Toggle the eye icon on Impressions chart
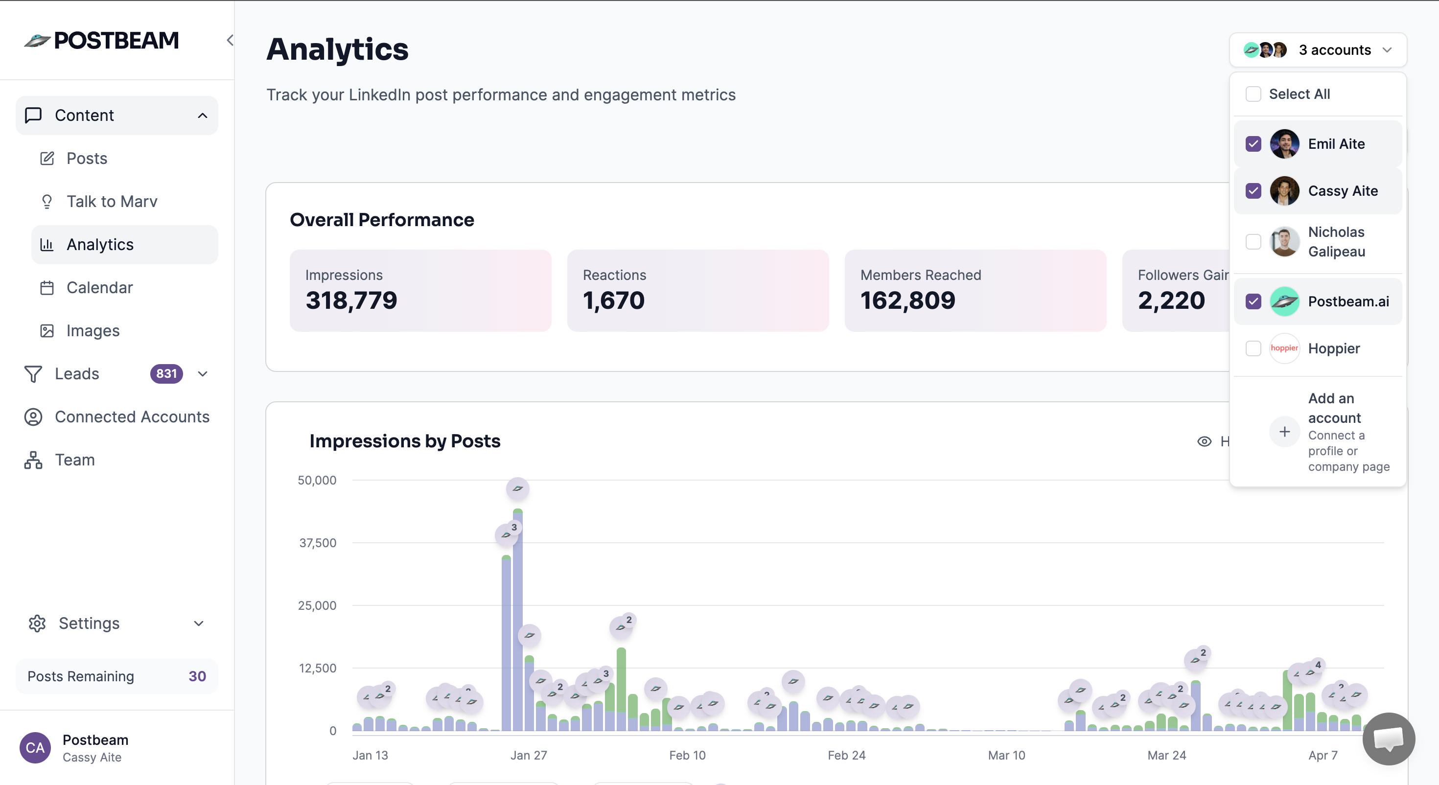The image size is (1439, 785). [x=1204, y=441]
